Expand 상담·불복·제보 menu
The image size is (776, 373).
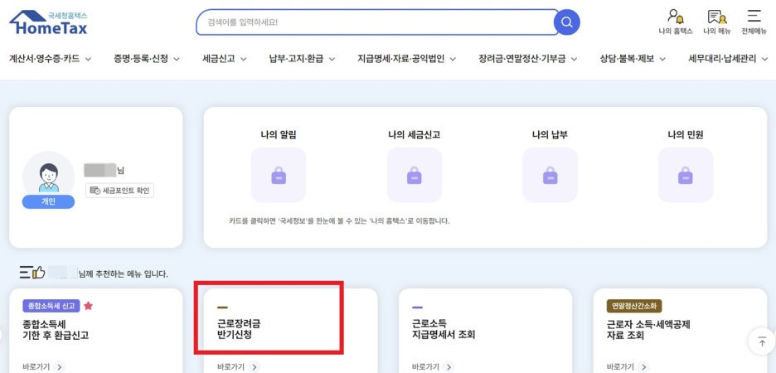tap(633, 59)
